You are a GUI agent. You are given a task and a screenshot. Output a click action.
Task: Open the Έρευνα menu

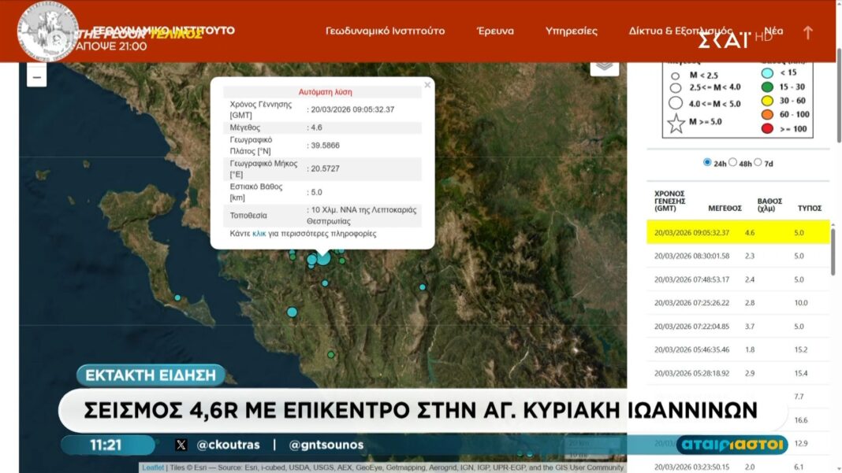495,31
